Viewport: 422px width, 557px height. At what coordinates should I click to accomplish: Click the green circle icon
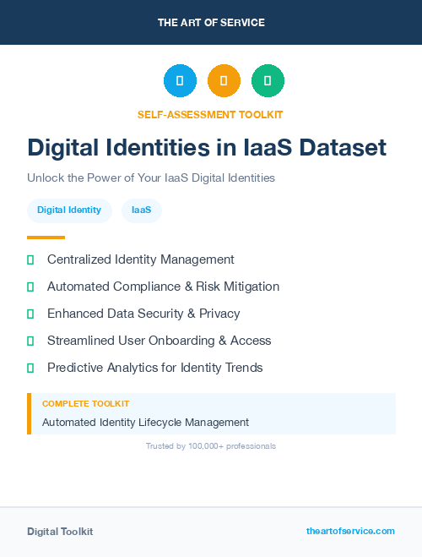[x=268, y=80]
